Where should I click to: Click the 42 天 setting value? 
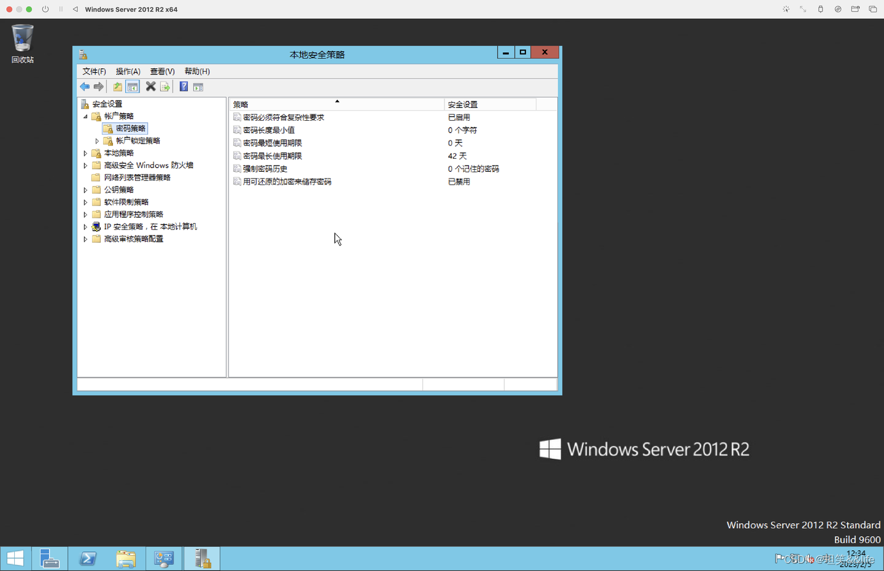[457, 156]
